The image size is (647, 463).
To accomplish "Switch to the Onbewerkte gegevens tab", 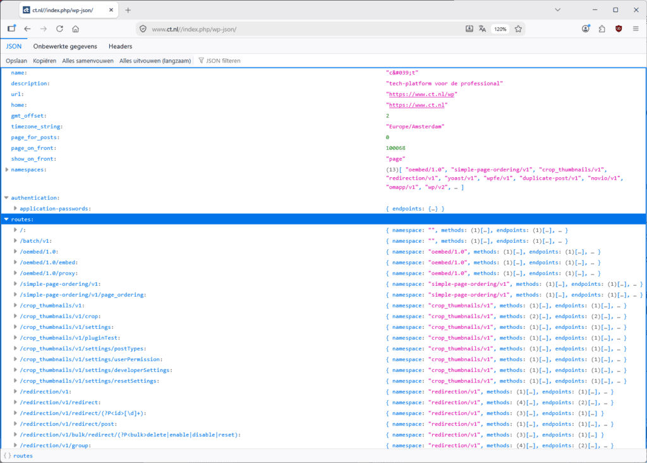I will [x=65, y=46].
